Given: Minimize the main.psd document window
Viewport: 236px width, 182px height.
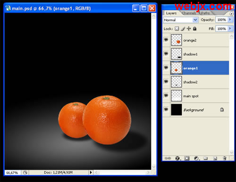Looking at the screenshot, I should (x=135, y=8).
